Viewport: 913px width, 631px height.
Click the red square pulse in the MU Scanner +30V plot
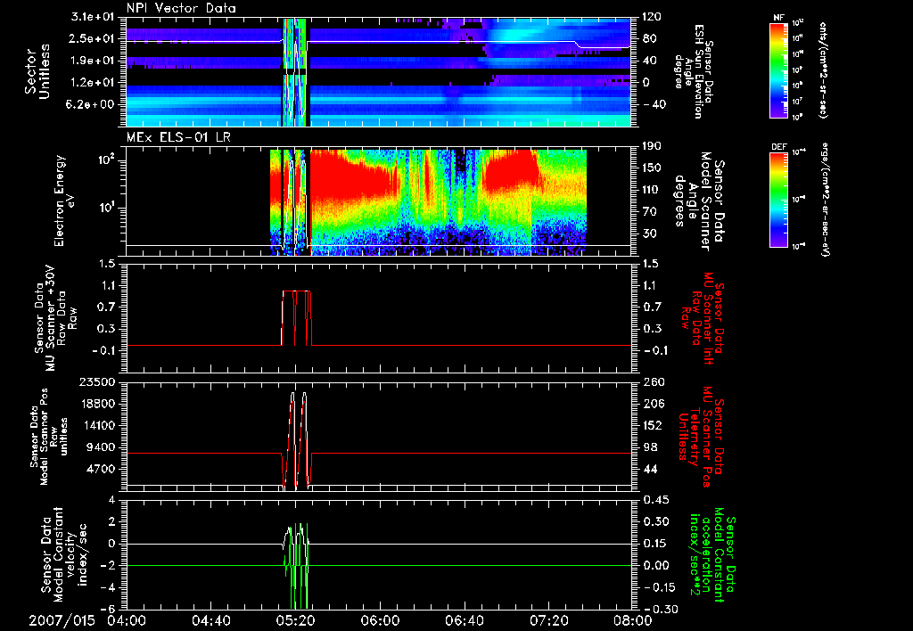(296, 318)
